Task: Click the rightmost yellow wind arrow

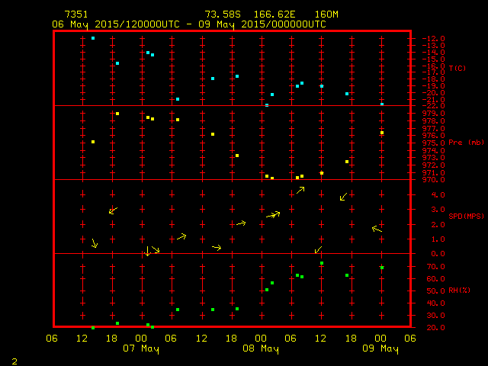Action: click(376, 228)
